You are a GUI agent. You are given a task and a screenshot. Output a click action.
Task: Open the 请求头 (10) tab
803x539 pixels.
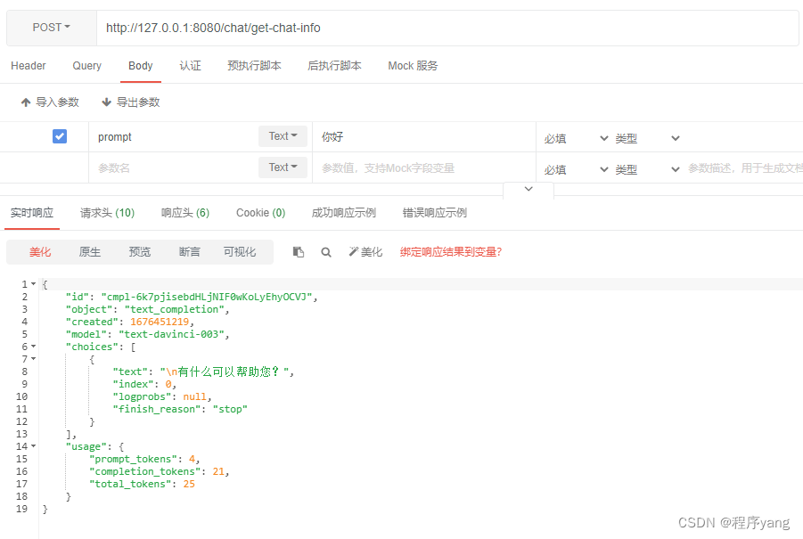coord(107,212)
